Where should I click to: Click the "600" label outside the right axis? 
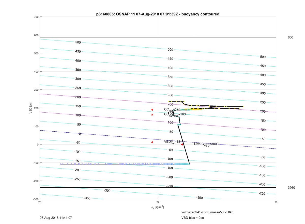(290, 37)
